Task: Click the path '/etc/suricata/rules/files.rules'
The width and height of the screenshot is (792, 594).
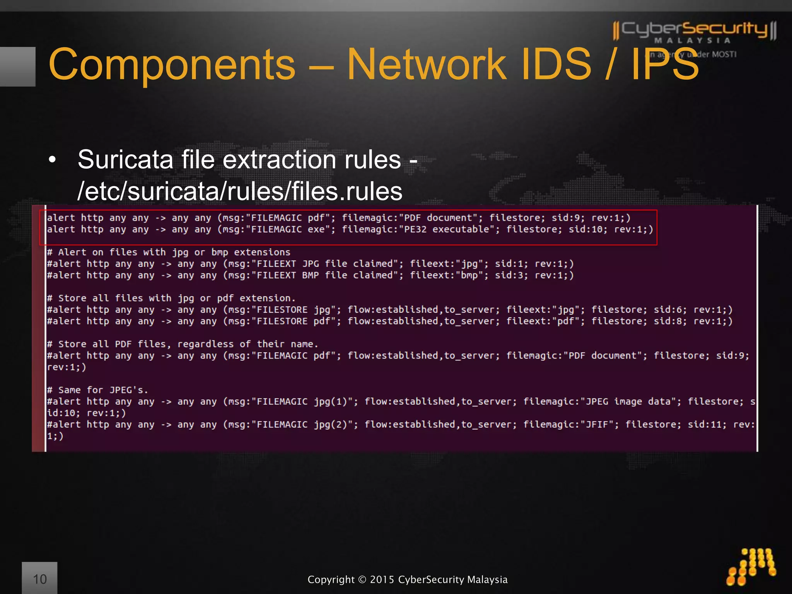Action: click(x=240, y=191)
